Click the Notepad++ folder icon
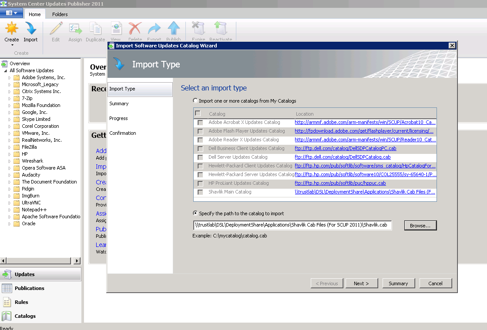Screen dimensions: 487x330 click(17, 210)
